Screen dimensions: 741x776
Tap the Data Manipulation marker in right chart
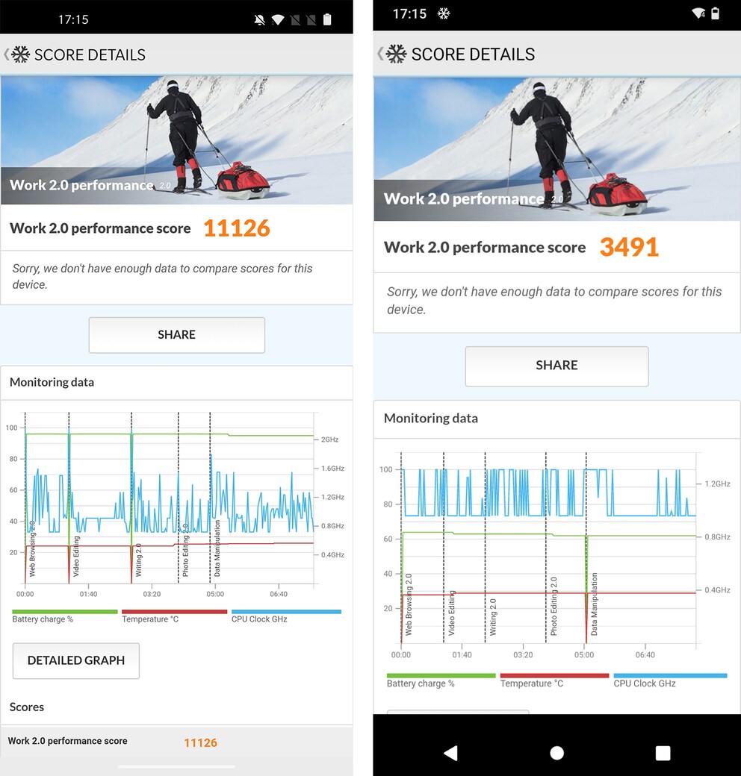point(594,604)
